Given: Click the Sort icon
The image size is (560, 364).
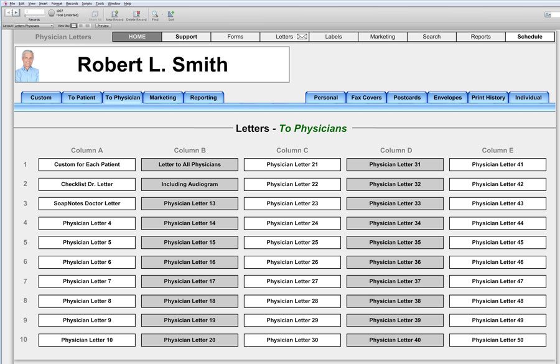Looking at the screenshot, I should (171, 15).
